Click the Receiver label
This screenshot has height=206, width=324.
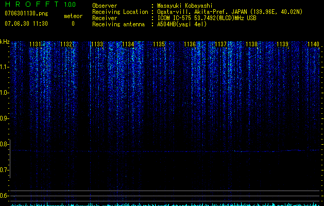click(105, 18)
